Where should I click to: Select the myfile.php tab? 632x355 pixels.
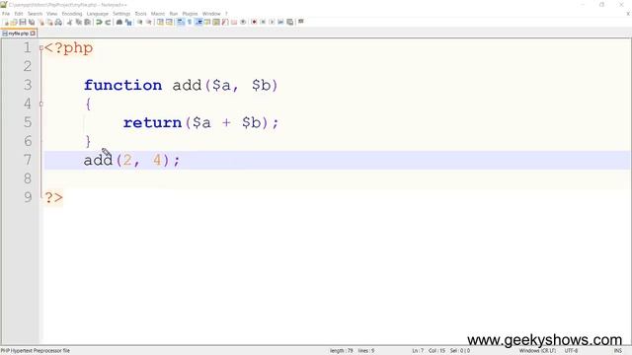18,34
